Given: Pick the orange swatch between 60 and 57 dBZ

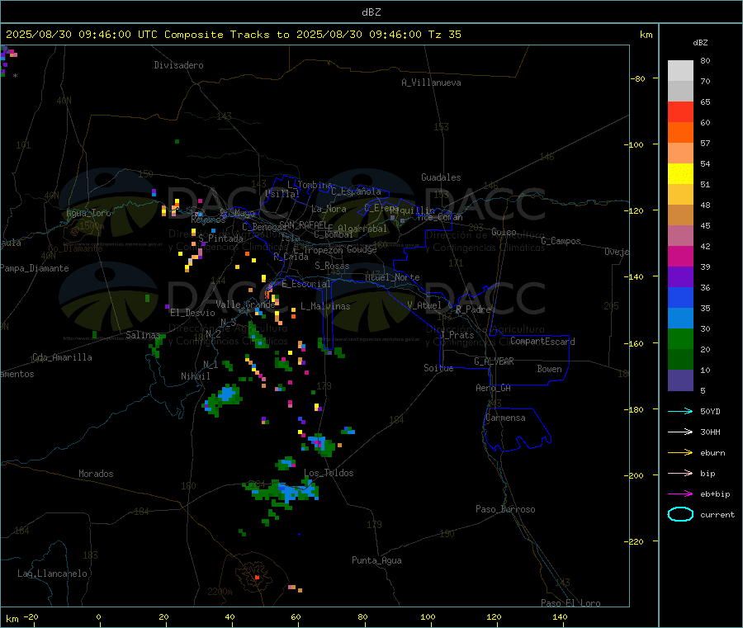Looking at the screenshot, I should point(680,133).
